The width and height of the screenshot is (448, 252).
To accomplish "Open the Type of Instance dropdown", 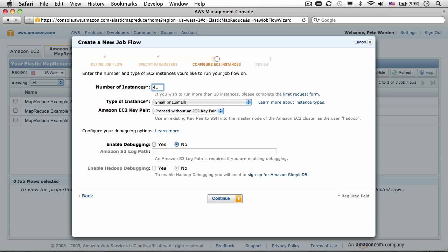I will tap(202, 102).
